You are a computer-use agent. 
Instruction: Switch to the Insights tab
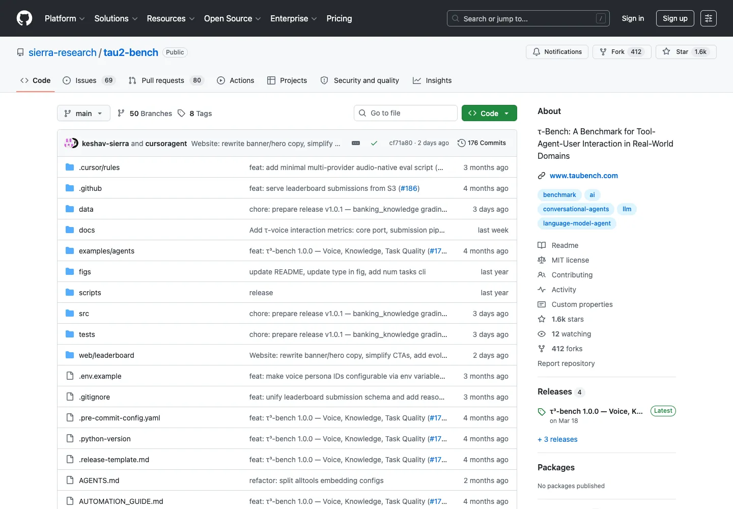click(432, 80)
